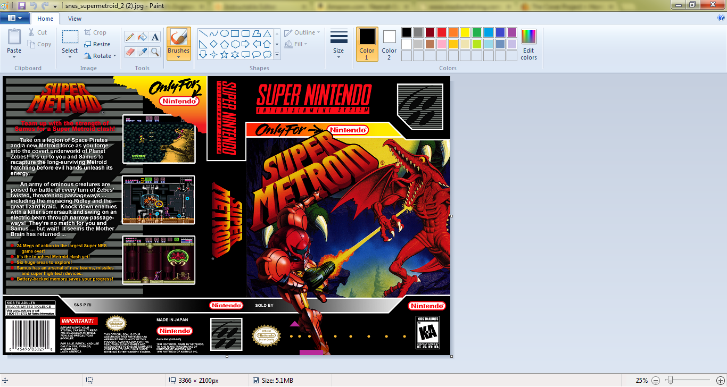Select the Fill with color bucket tool
727x387 pixels.
click(x=142, y=37)
